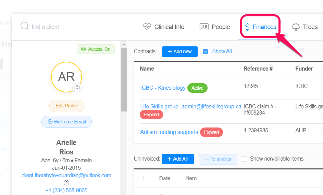Image resolution: width=323 pixels, height=195 pixels.
Task: Enable Show non-billable items checkbox
Action: (244, 159)
